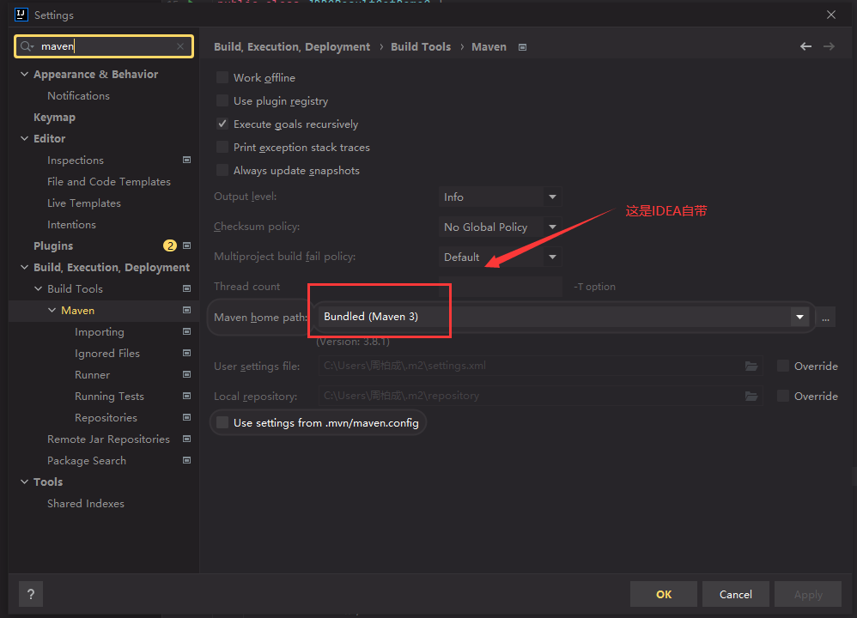
Task: Collapse the Editor section
Action: [24, 138]
